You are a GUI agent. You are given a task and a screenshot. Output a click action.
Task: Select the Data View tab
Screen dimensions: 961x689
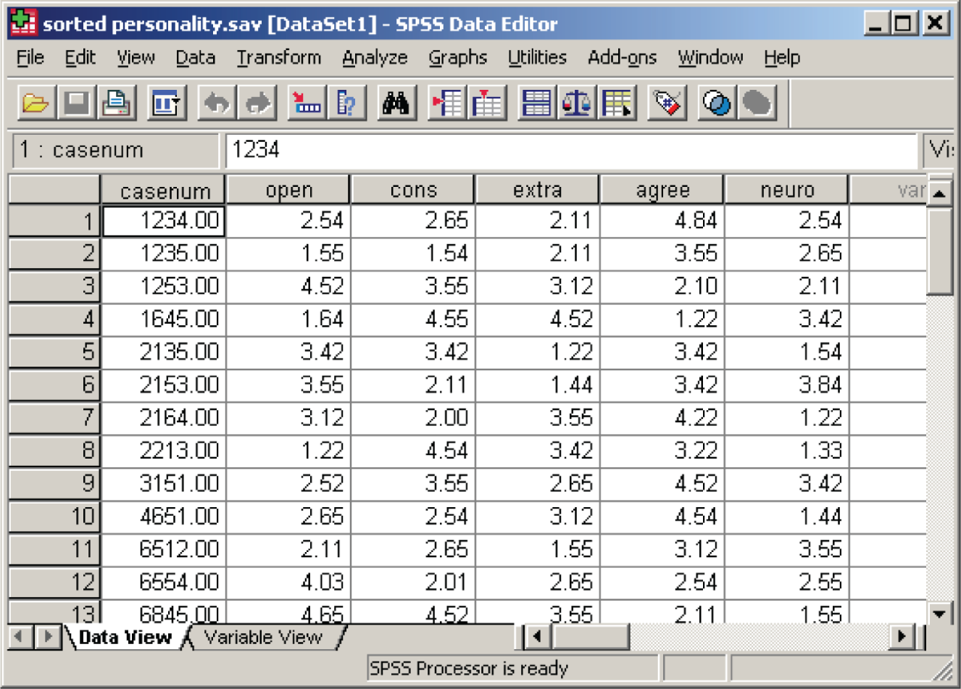(x=125, y=637)
